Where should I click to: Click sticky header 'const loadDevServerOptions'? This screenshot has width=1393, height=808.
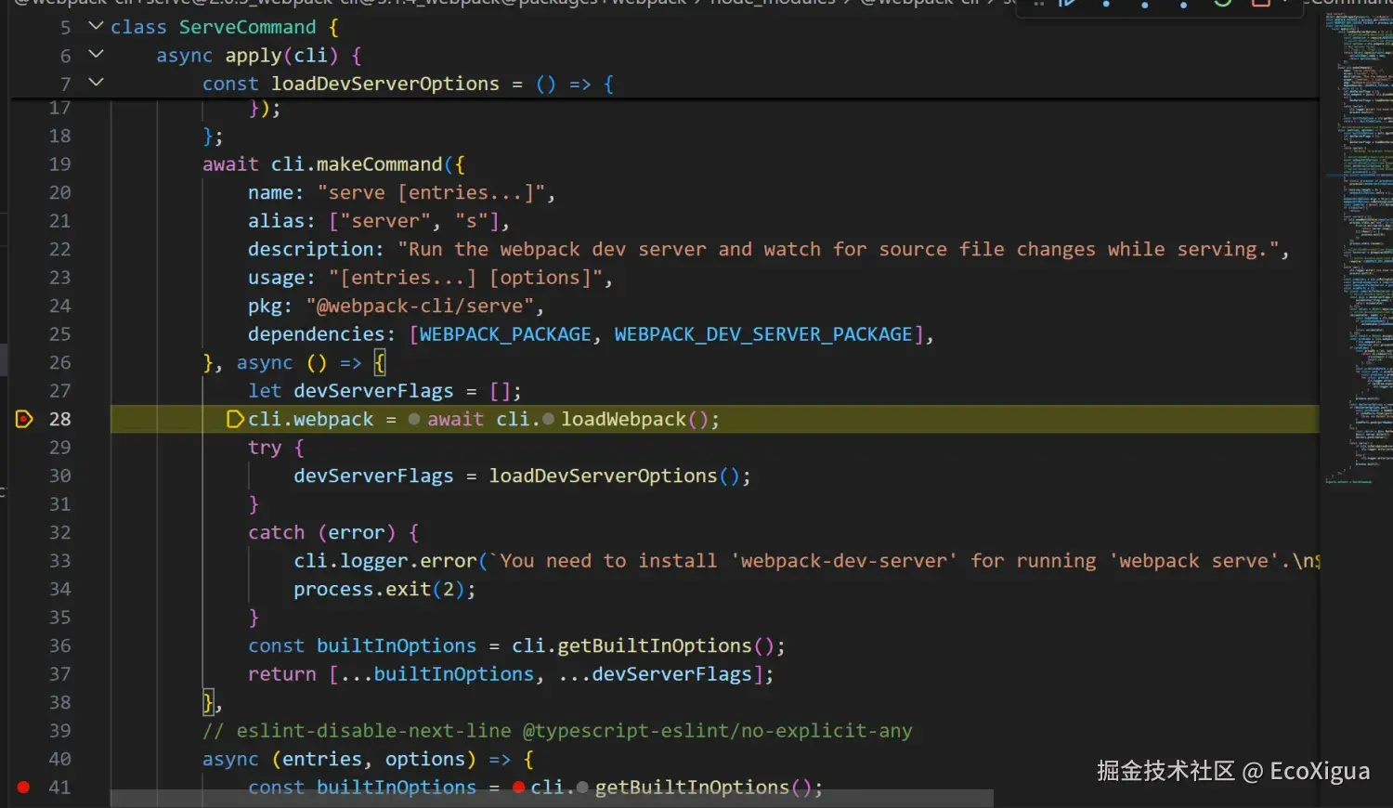(x=351, y=84)
